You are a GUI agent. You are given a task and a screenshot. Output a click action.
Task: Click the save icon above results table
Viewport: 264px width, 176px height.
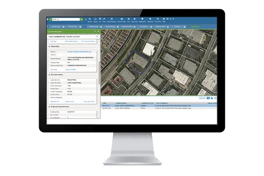point(215,98)
